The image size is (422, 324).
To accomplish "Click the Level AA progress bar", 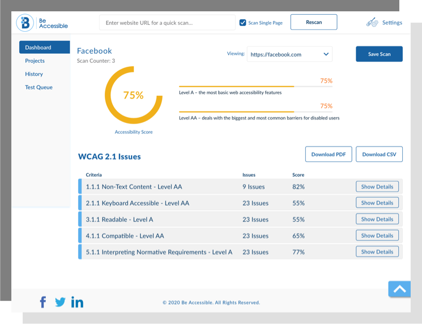I will point(255,112).
